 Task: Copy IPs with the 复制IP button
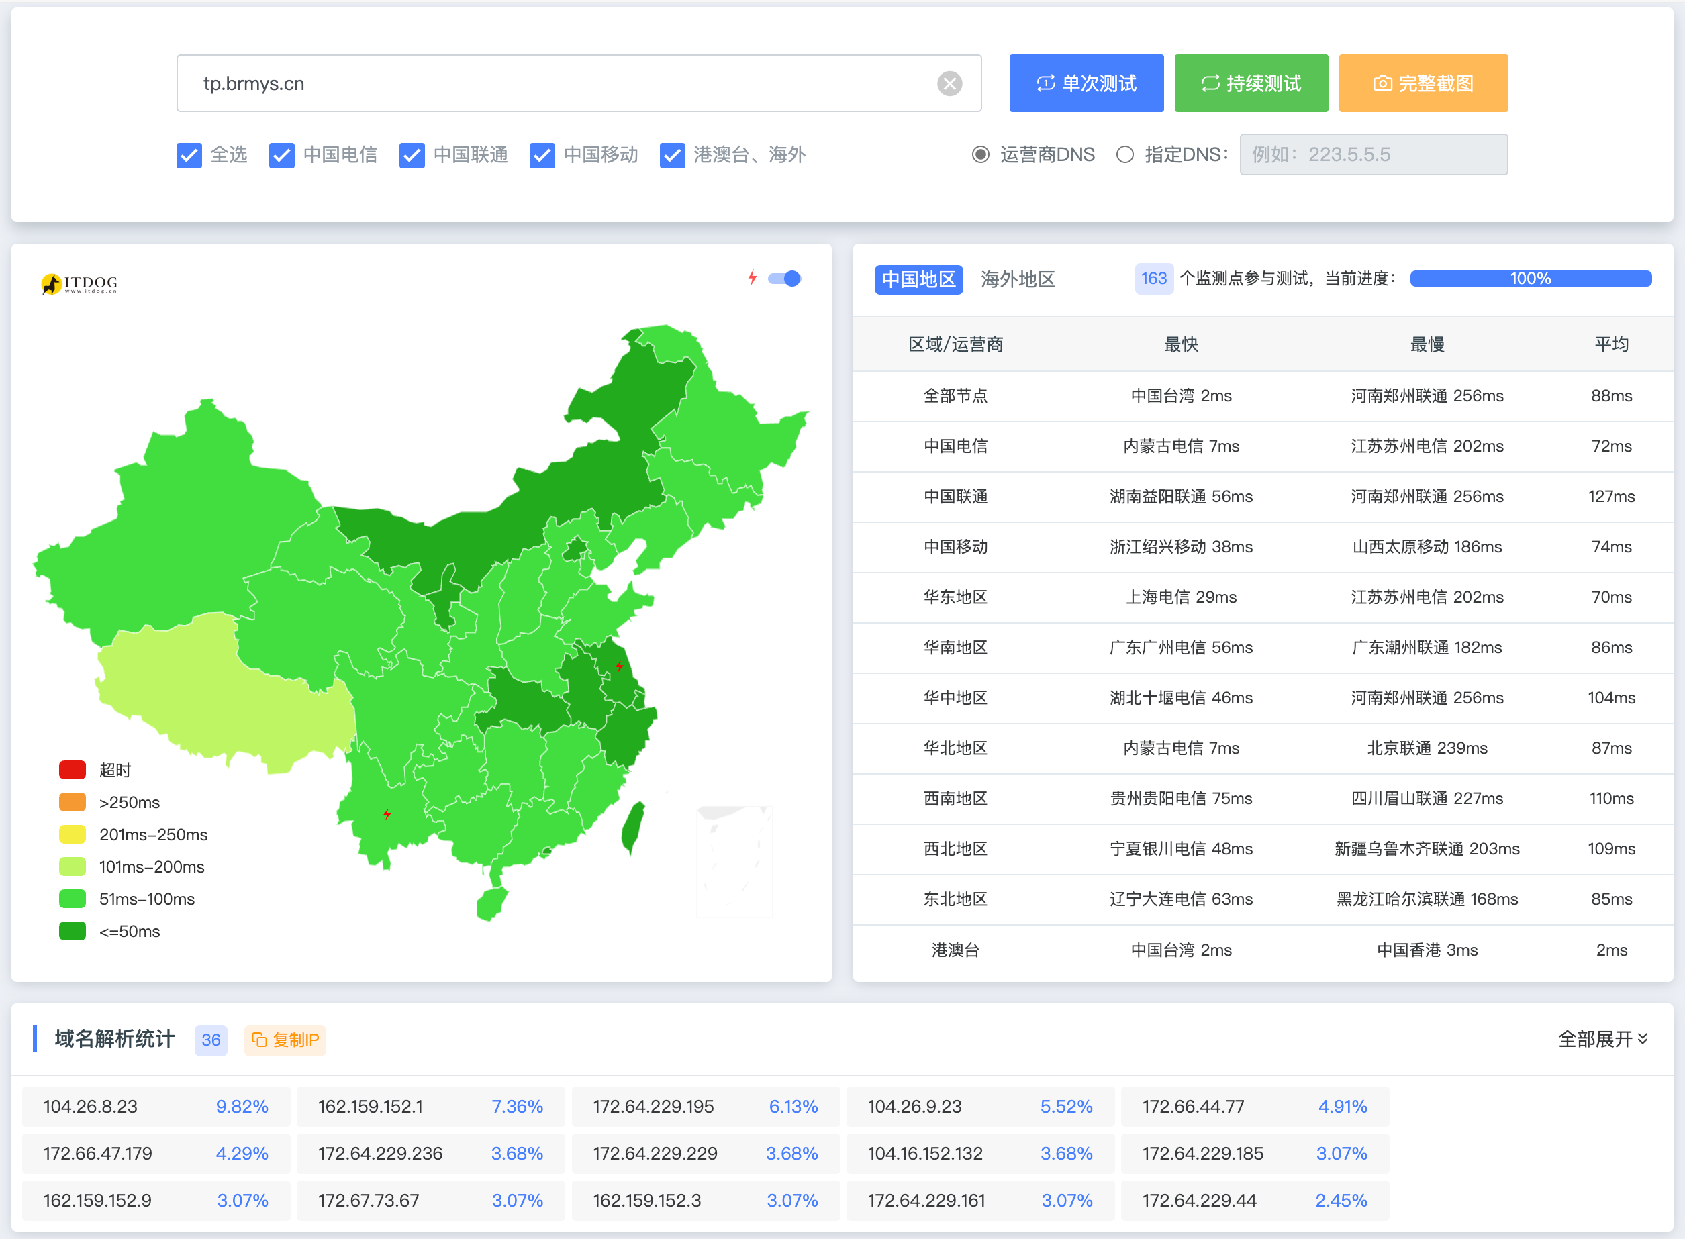coord(285,1040)
